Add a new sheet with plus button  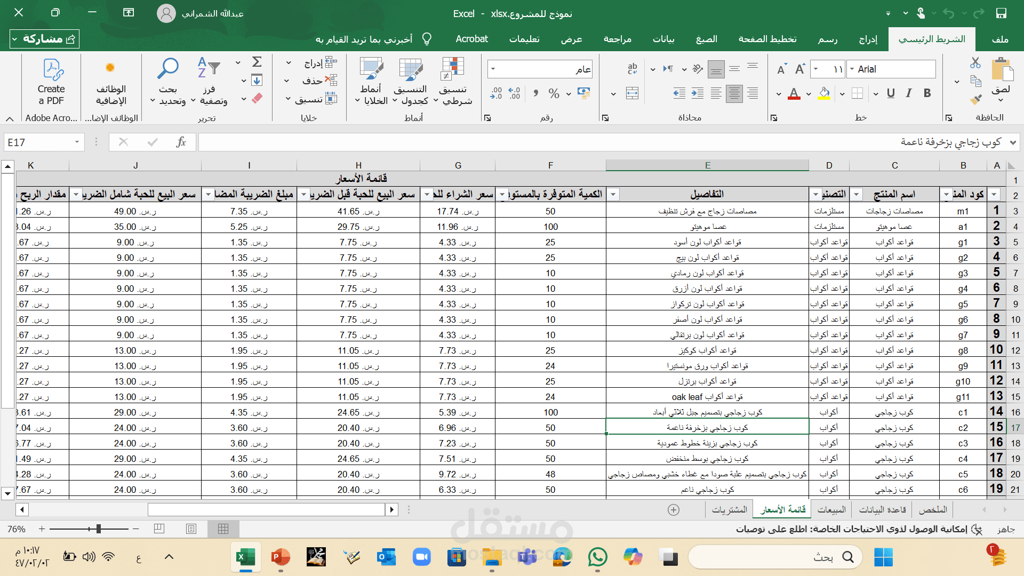pos(674,510)
